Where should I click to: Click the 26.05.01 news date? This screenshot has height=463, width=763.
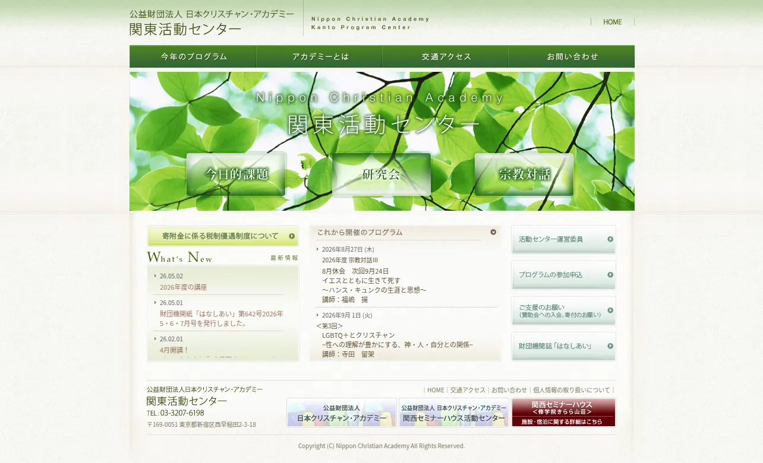click(x=171, y=303)
